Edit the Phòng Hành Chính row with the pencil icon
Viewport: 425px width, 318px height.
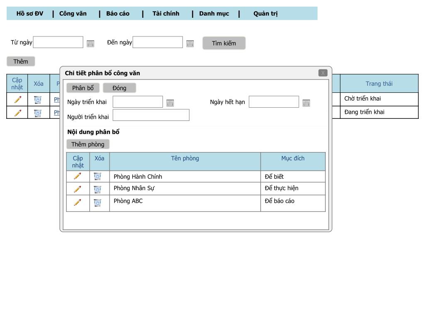[x=78, y=176]
